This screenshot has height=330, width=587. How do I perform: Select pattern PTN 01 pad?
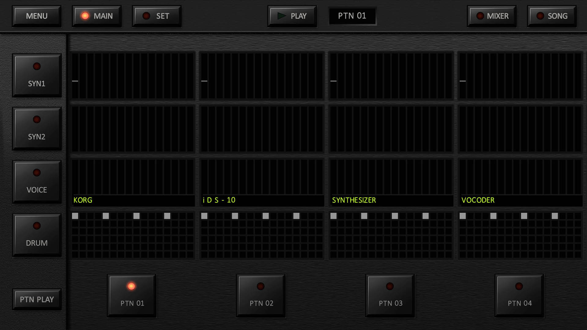point(132,295)
